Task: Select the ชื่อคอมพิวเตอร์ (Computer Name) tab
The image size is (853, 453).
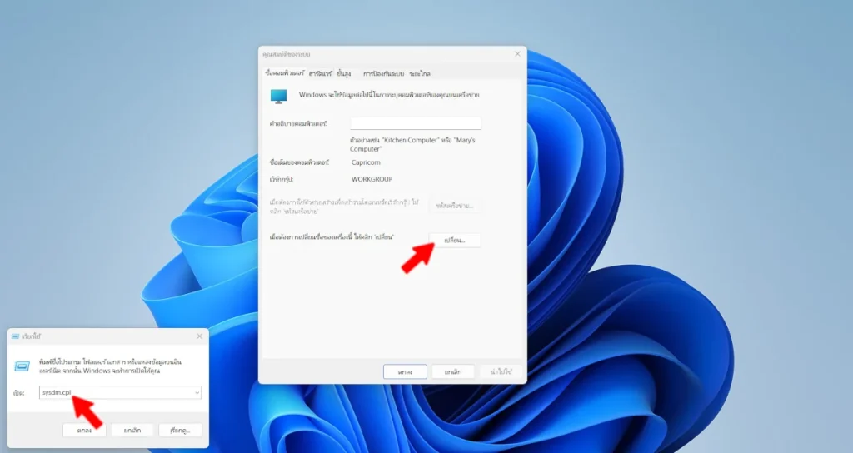Action: [284, 73]
